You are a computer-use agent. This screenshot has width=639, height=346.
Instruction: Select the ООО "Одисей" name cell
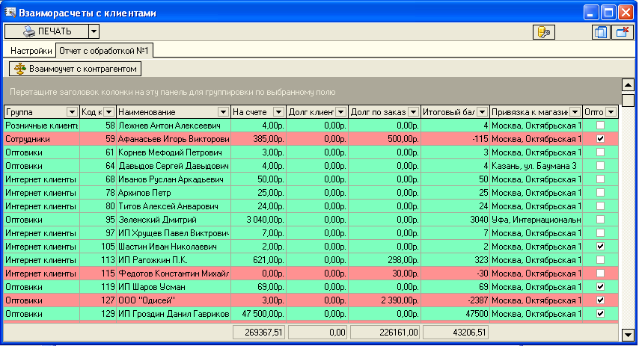click(174, 300)
